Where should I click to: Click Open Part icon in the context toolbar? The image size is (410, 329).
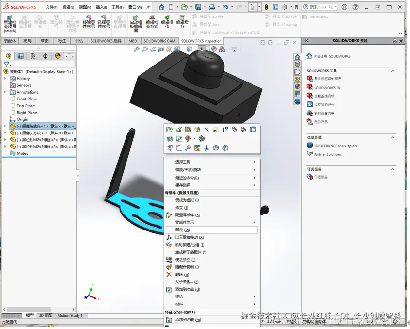click(169, 129)
